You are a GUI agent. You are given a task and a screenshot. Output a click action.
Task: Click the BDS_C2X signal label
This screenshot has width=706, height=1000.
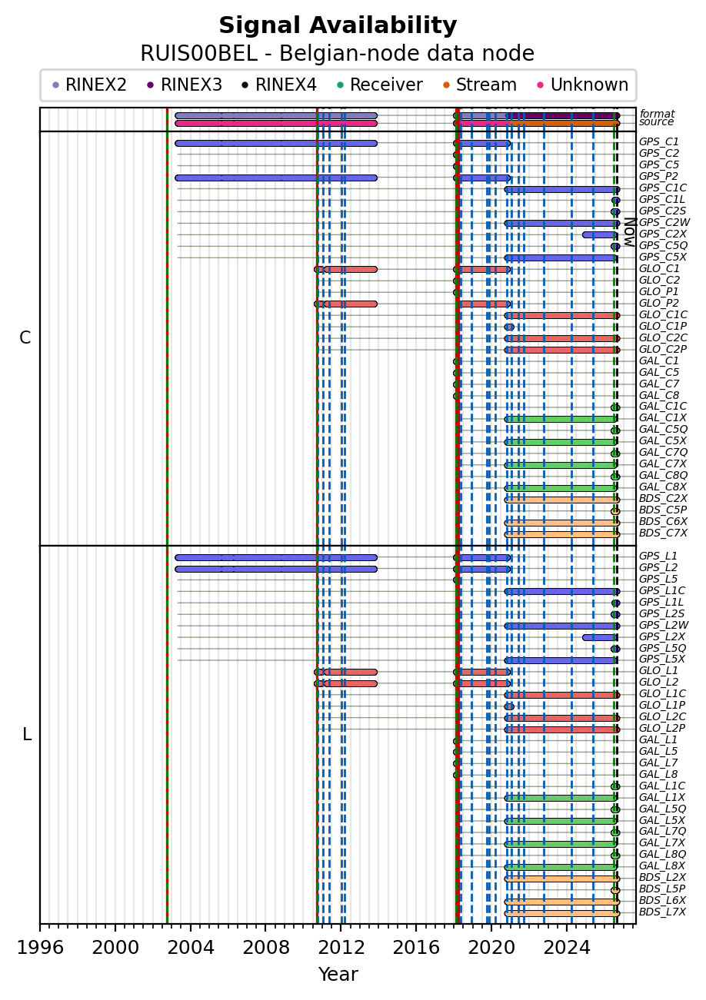[x=663, y=499]
